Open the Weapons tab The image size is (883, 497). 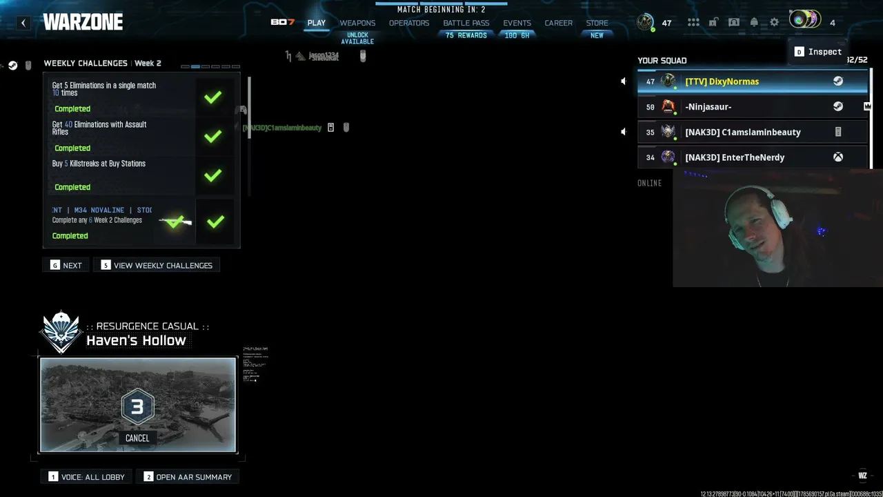tap(357, 23)
